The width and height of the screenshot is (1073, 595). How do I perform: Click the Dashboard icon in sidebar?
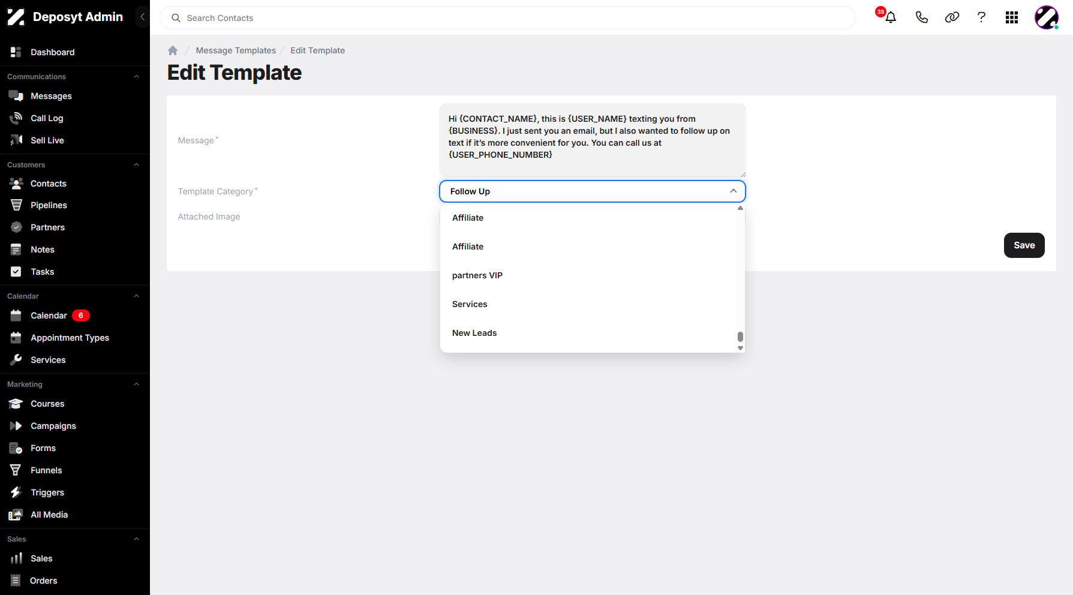(16, 52)
